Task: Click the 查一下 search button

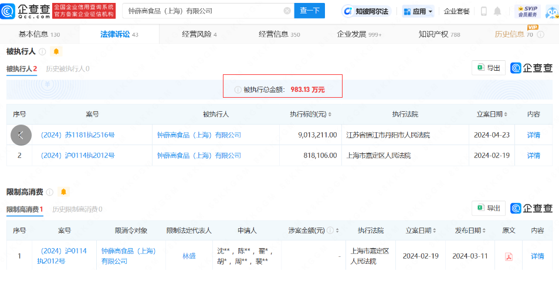Action: tap(310, 11)
